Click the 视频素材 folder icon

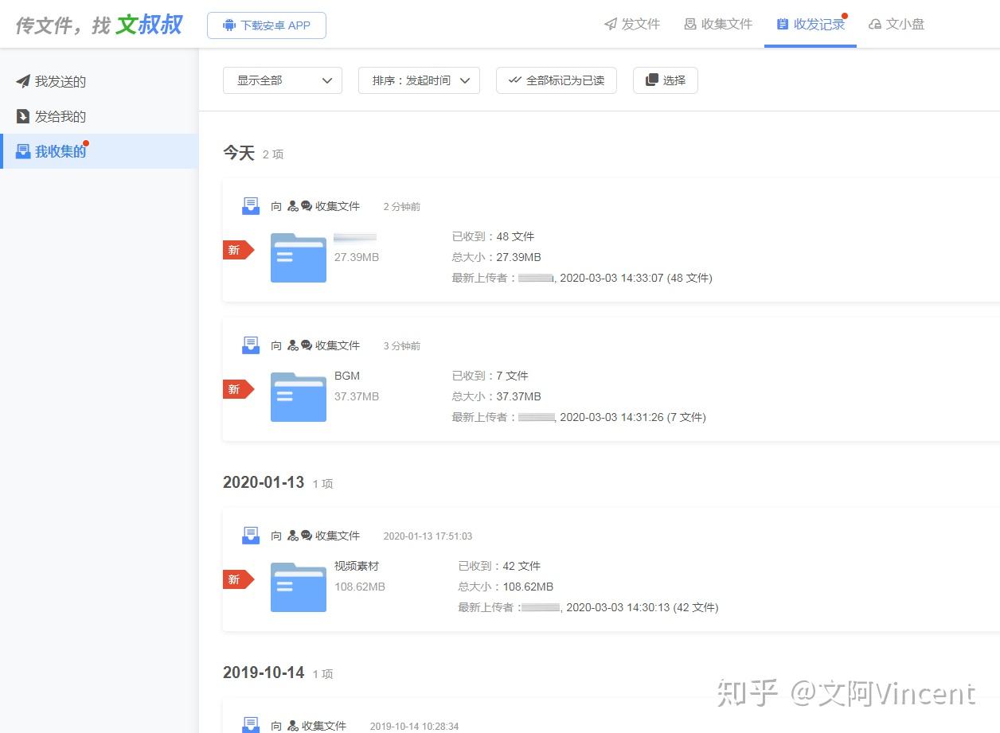(x=299, y=587)
